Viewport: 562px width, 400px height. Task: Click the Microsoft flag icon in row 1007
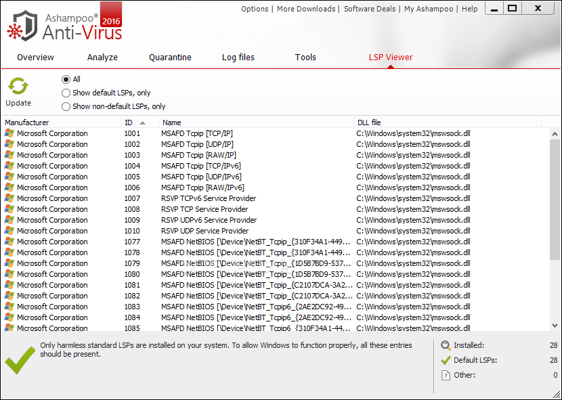point(9,198)
